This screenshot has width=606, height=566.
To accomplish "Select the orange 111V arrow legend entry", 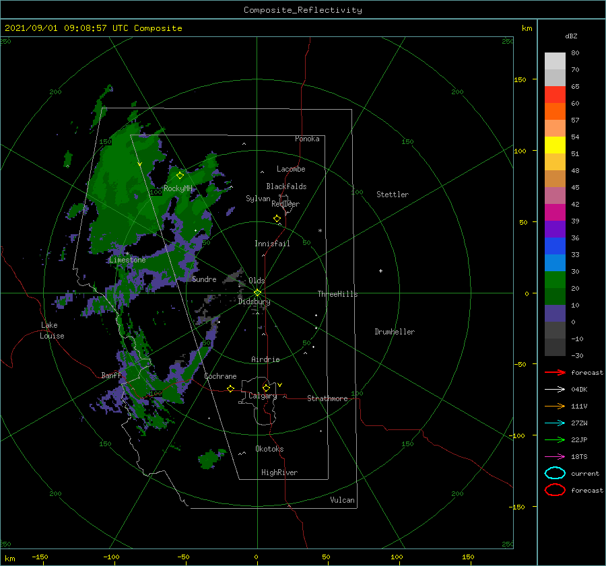I will click(555, 406).
